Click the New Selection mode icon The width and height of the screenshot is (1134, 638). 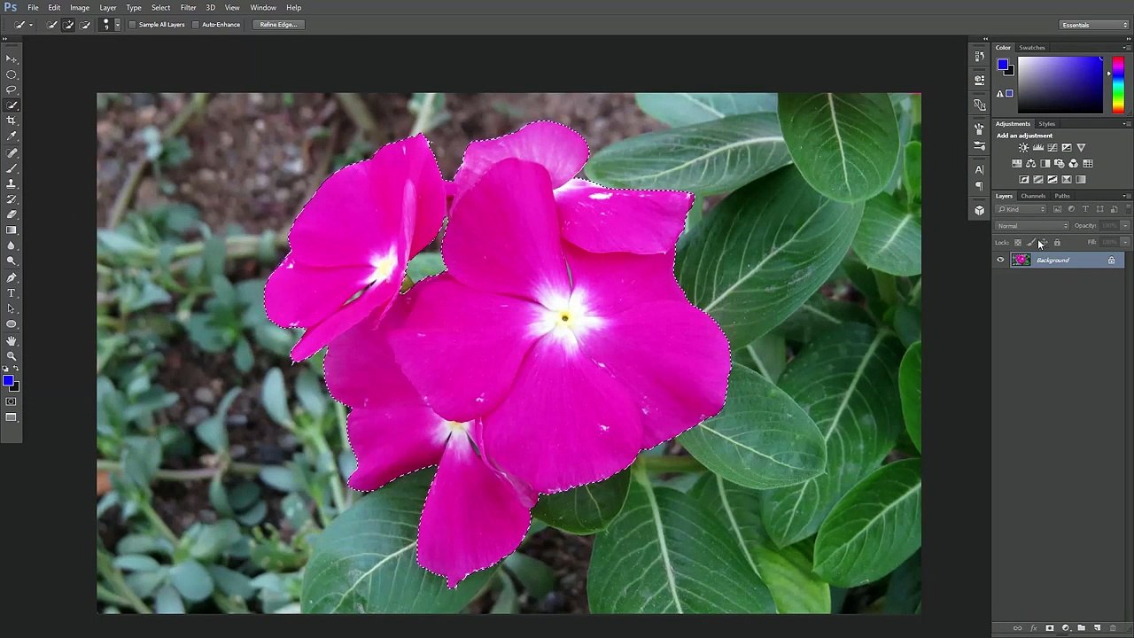51,24
